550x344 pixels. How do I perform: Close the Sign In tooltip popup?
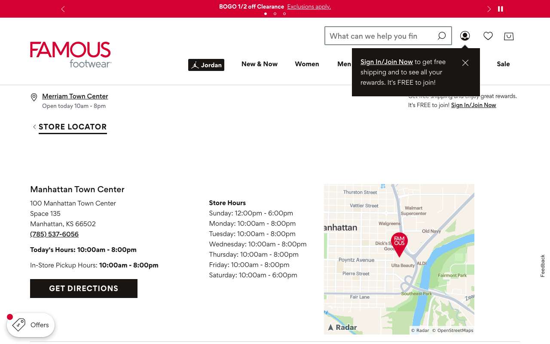click(465, 63)
